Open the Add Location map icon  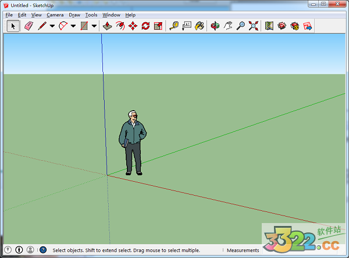pos(269,26)
